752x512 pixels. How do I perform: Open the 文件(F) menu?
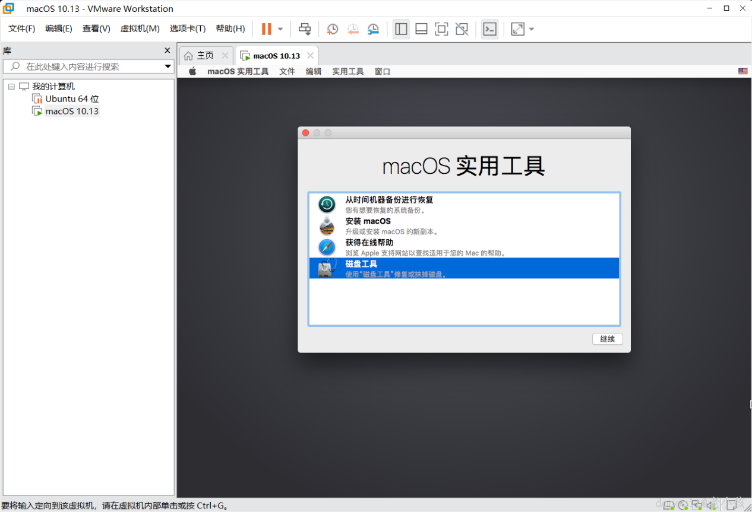22,28
